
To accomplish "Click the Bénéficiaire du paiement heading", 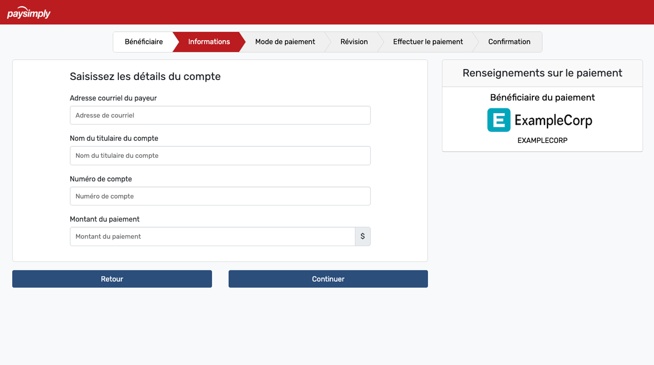I will coord(542,97).
